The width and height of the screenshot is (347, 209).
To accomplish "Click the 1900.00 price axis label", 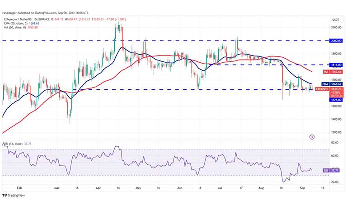I will click(336, 54).
